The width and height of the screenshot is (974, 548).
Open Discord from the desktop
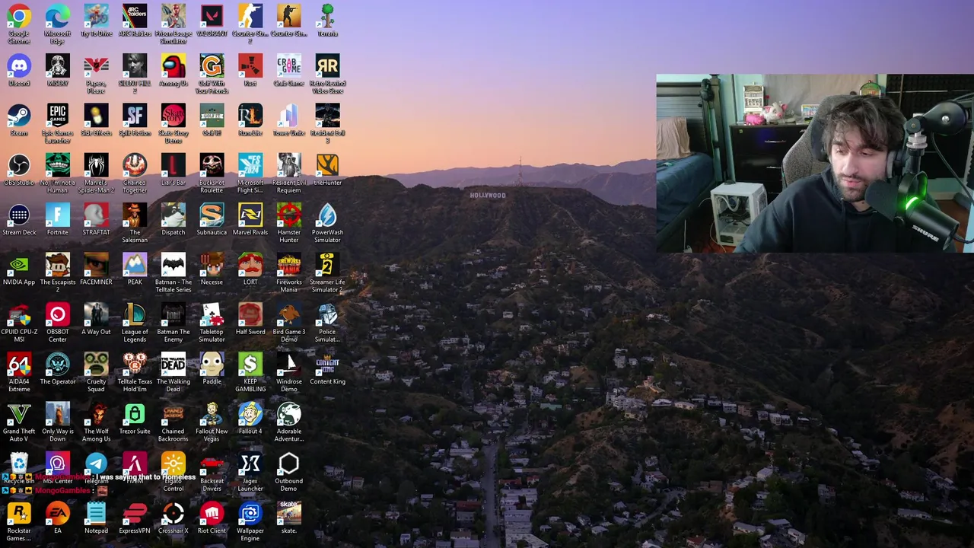19,65
